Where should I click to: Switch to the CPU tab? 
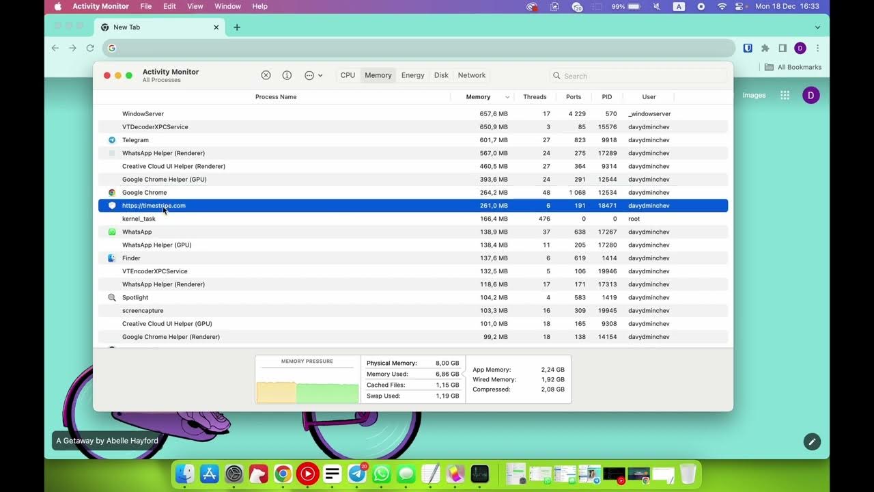tap(348, 75)
